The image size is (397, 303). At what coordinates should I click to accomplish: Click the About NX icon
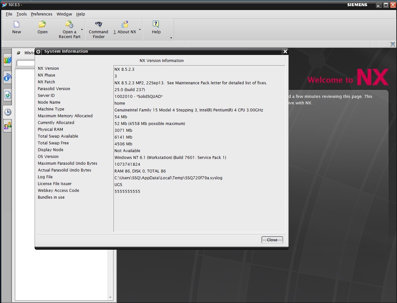(x=125, y=25)
